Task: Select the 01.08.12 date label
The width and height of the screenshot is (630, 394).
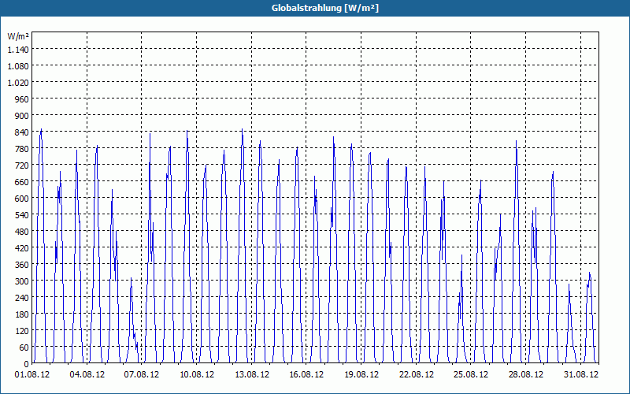Action: click(x=32, y=375)
